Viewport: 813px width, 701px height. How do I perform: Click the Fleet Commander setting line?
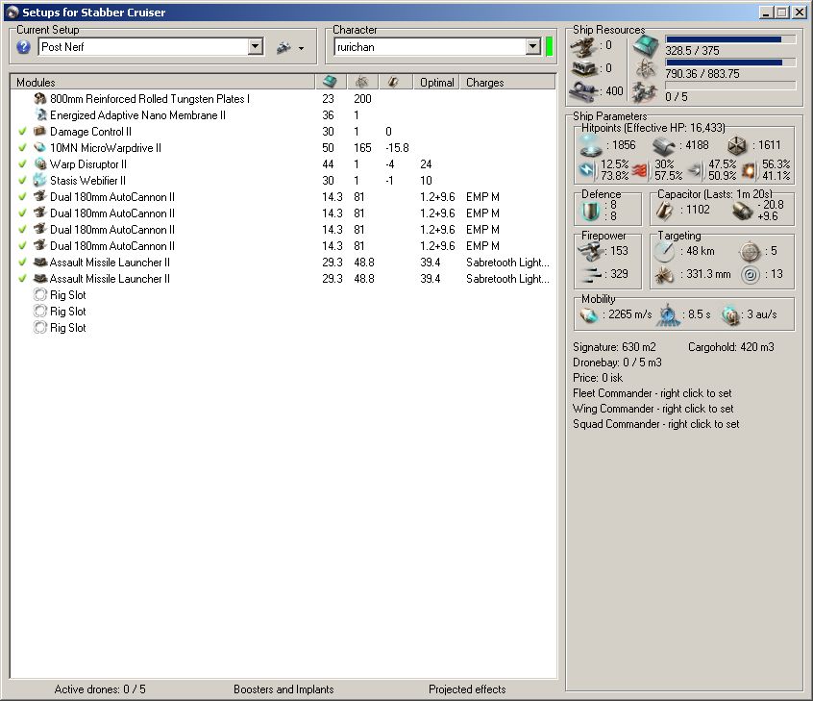(x=653, y=393)
